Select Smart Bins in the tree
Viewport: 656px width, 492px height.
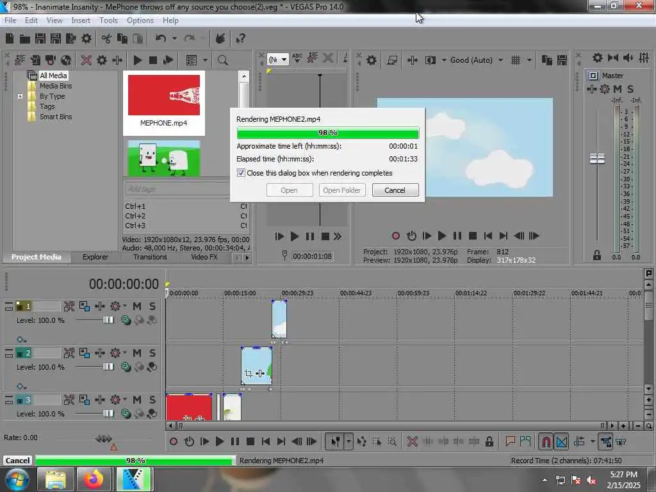56,117
